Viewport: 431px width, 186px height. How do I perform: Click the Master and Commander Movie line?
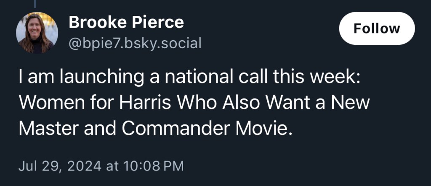(155, 128)
